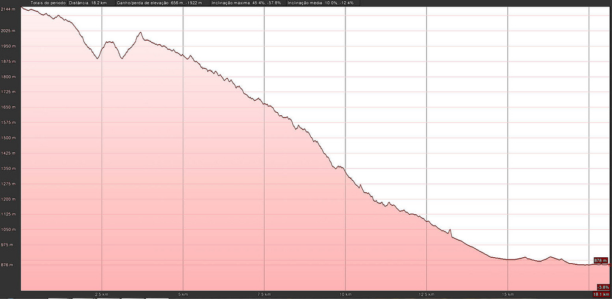612x299 pixels.
Task: Click the 18.1 km distance cursor label
Action: [601, 294]
